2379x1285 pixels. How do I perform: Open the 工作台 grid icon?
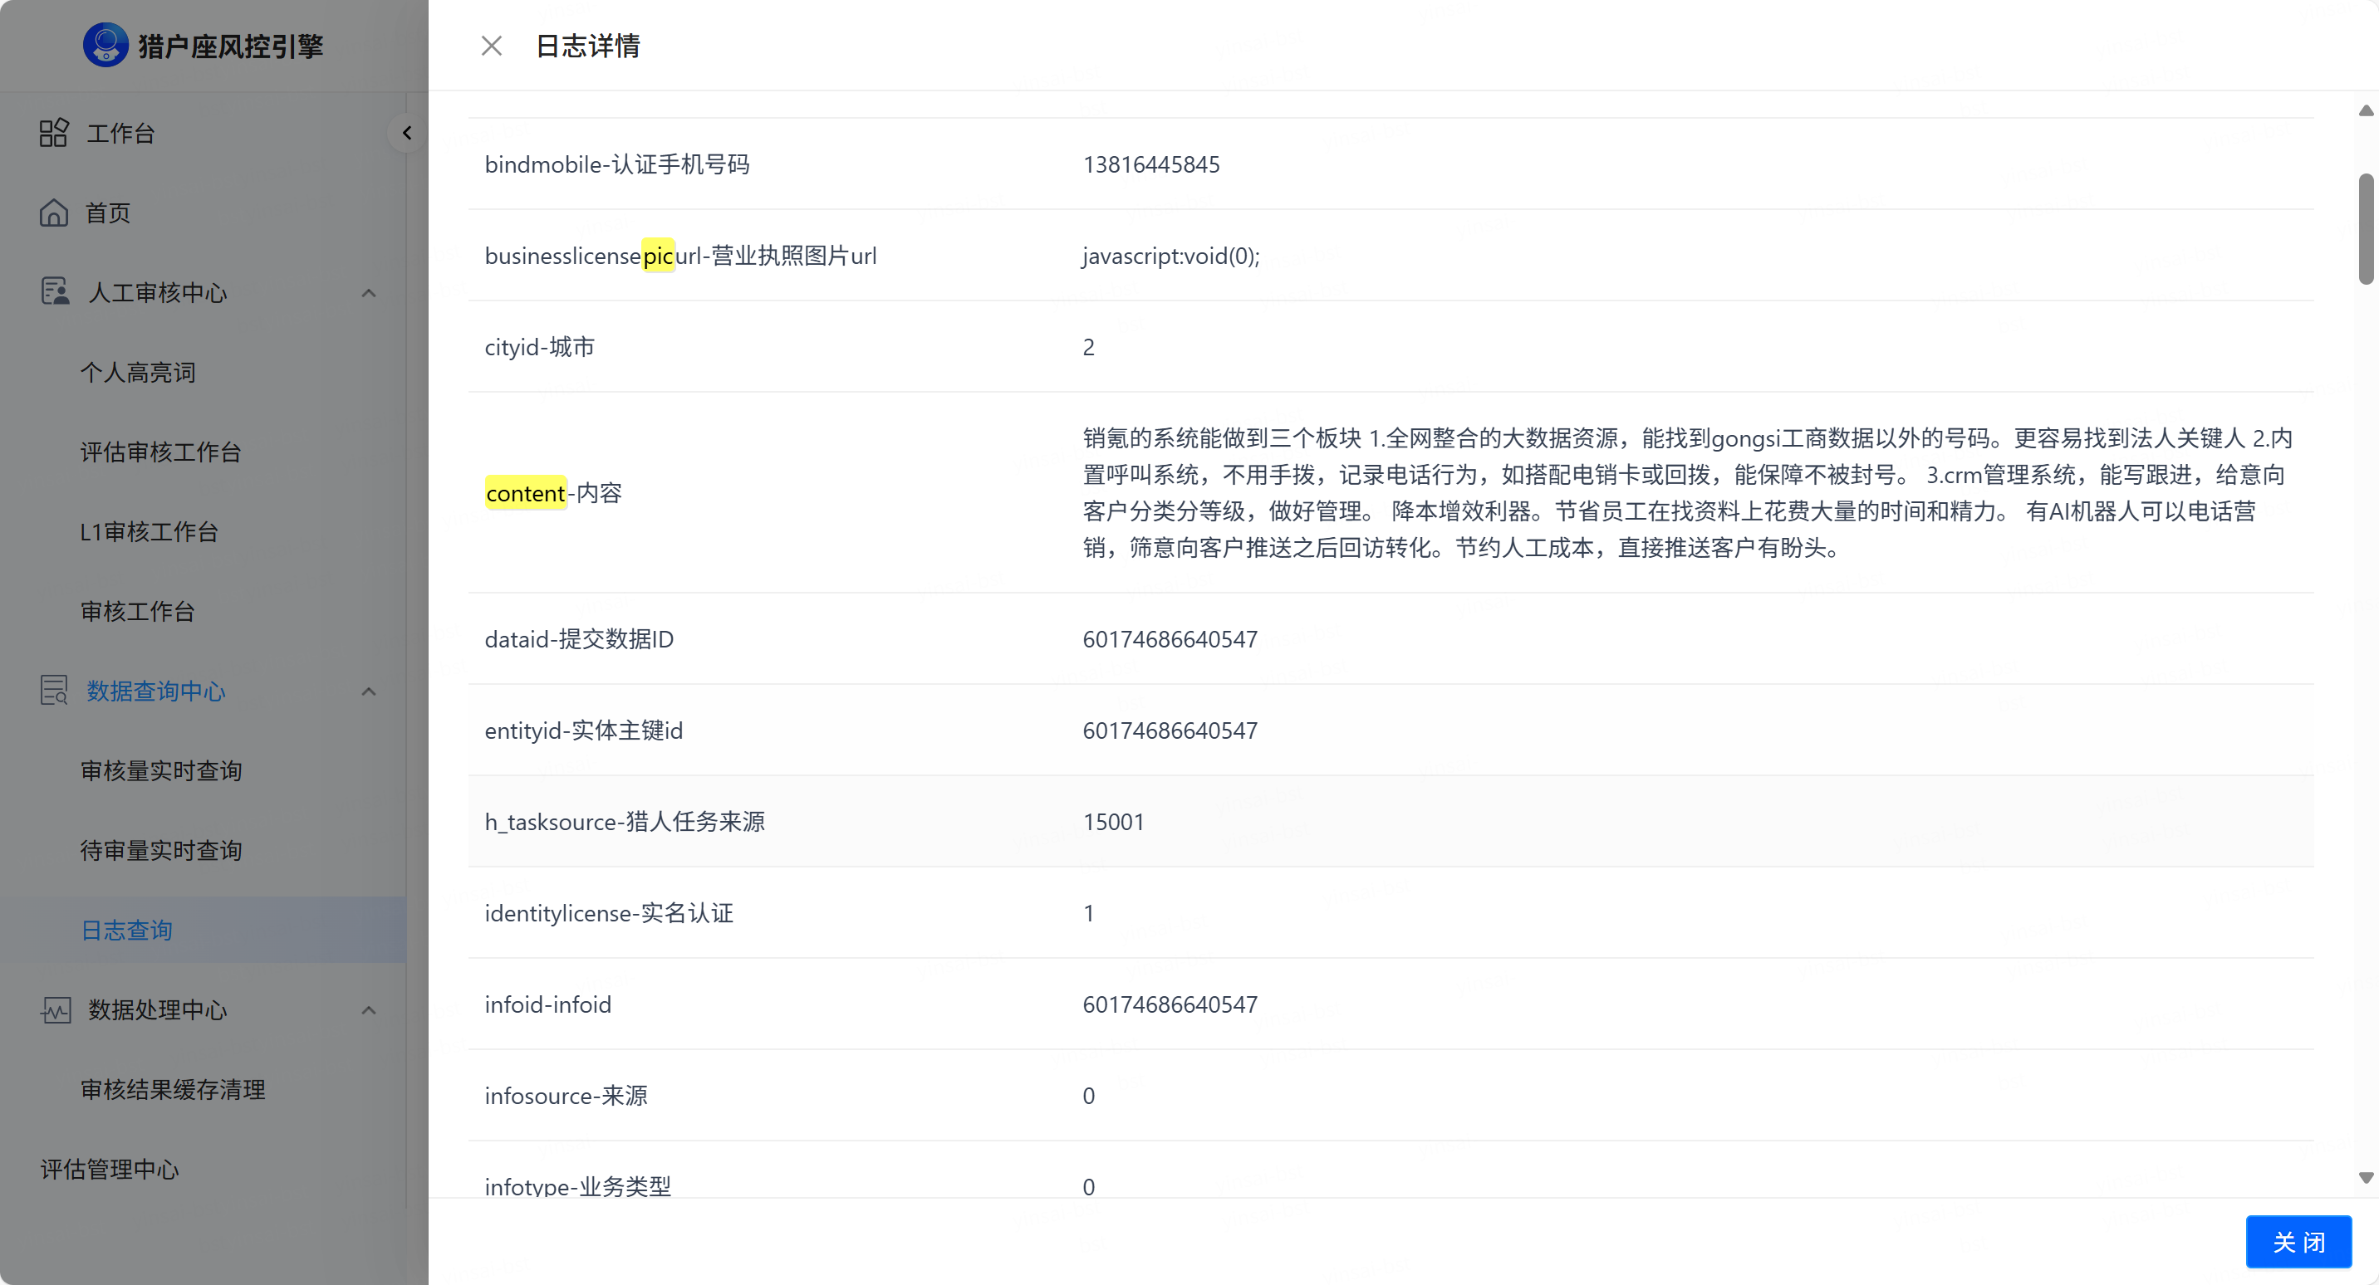point(53,133)
